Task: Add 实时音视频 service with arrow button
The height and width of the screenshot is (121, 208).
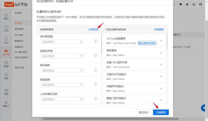Action: point(96,41)
